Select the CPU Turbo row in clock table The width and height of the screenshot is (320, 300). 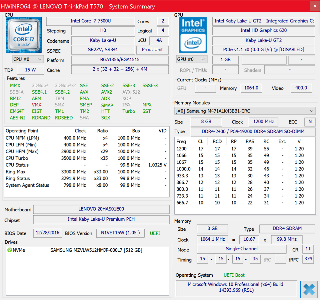pyautogui.click(x=17, y=158)
